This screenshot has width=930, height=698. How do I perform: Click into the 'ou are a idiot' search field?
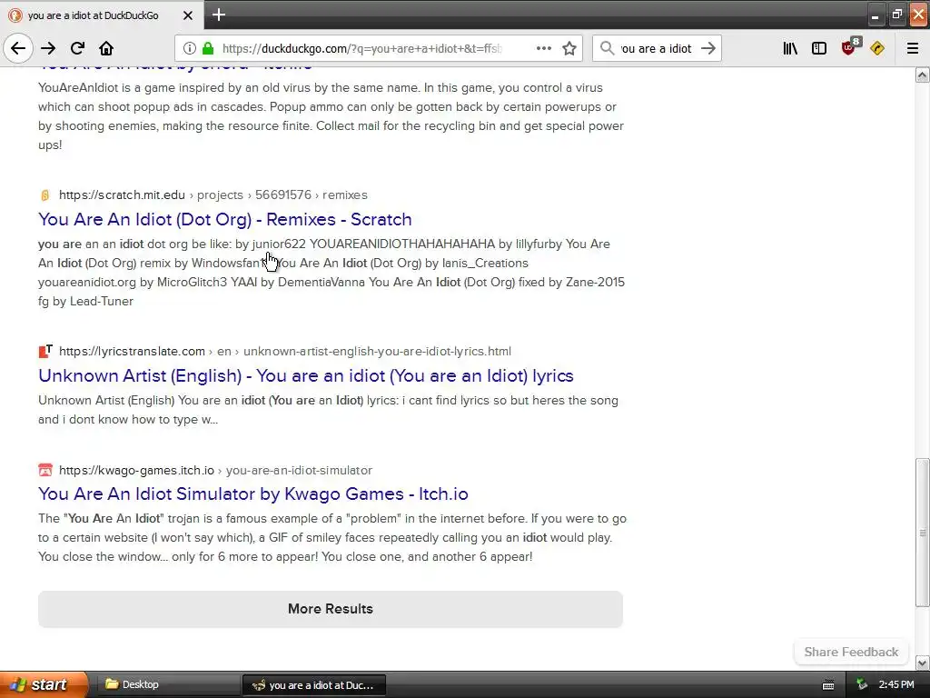click(x=656, y=49)
